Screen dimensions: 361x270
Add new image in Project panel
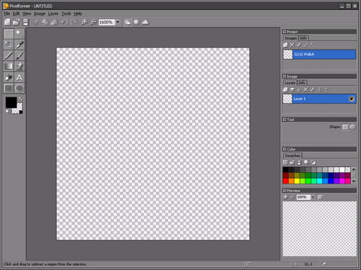[285, 45]
